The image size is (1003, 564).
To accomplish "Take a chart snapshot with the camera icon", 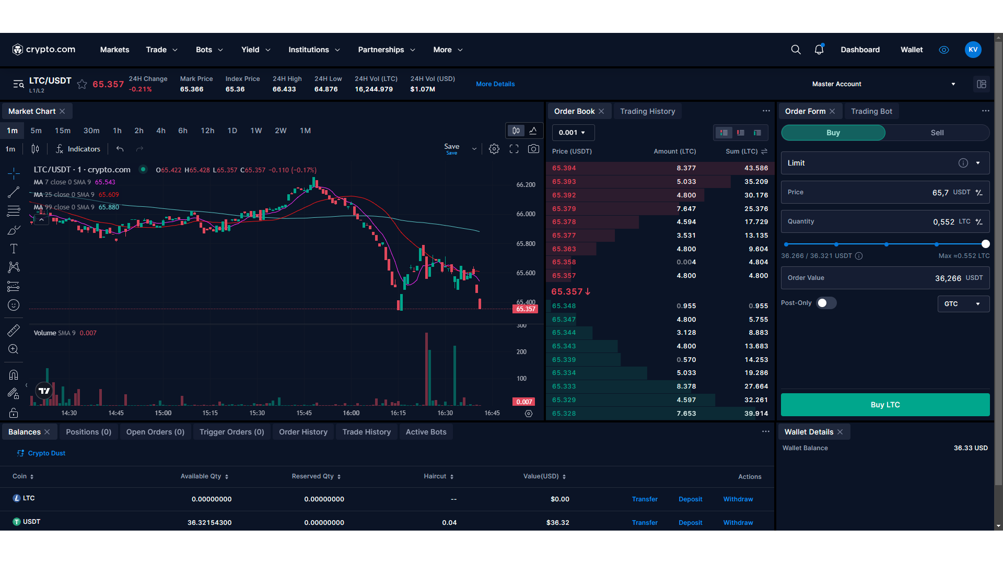I will (x=533, y=149).
